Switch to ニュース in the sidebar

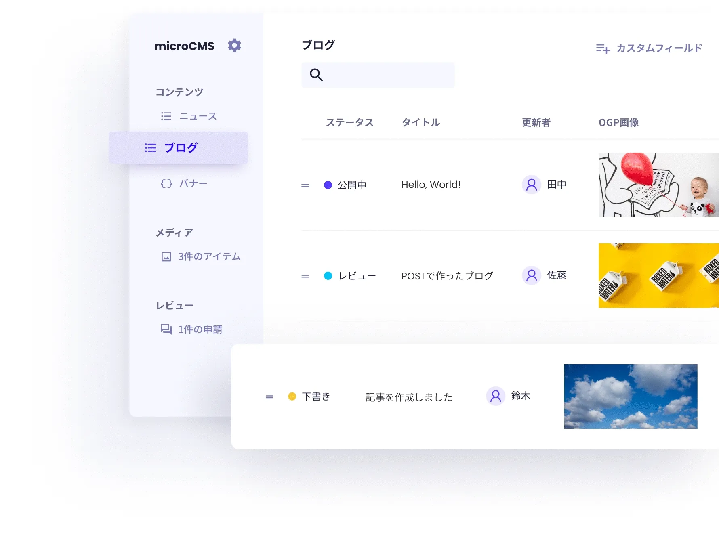(198, 116)
